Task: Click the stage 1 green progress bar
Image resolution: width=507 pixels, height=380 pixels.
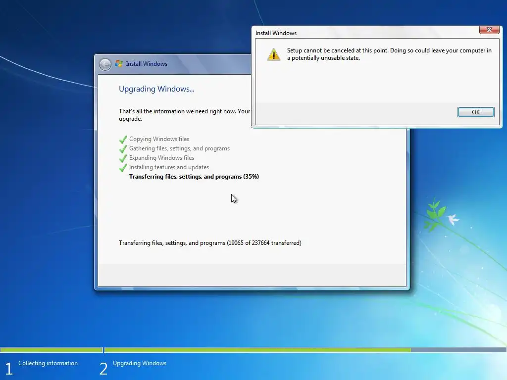Action: (x=51, y=350)
